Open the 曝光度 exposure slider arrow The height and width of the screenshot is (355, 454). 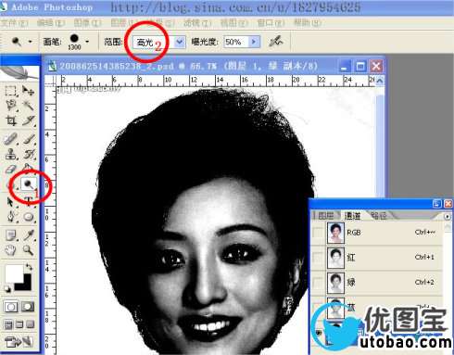[x=255, y=42]
